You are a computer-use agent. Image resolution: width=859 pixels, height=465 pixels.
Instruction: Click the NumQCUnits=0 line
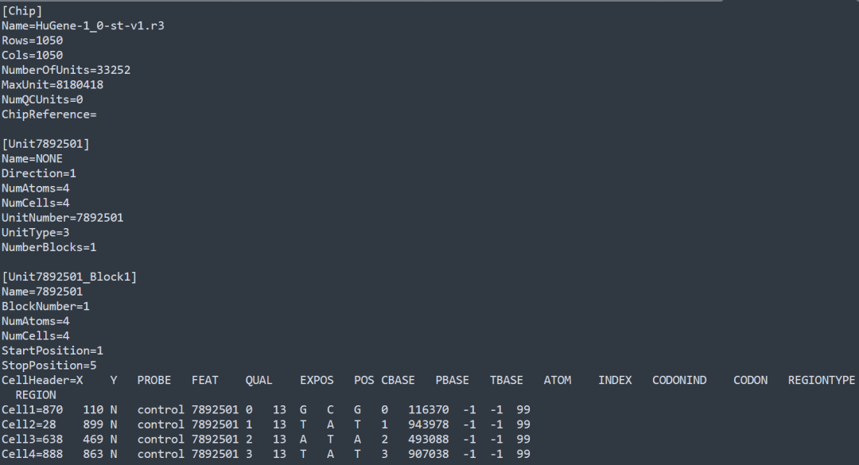click(42, 99)
